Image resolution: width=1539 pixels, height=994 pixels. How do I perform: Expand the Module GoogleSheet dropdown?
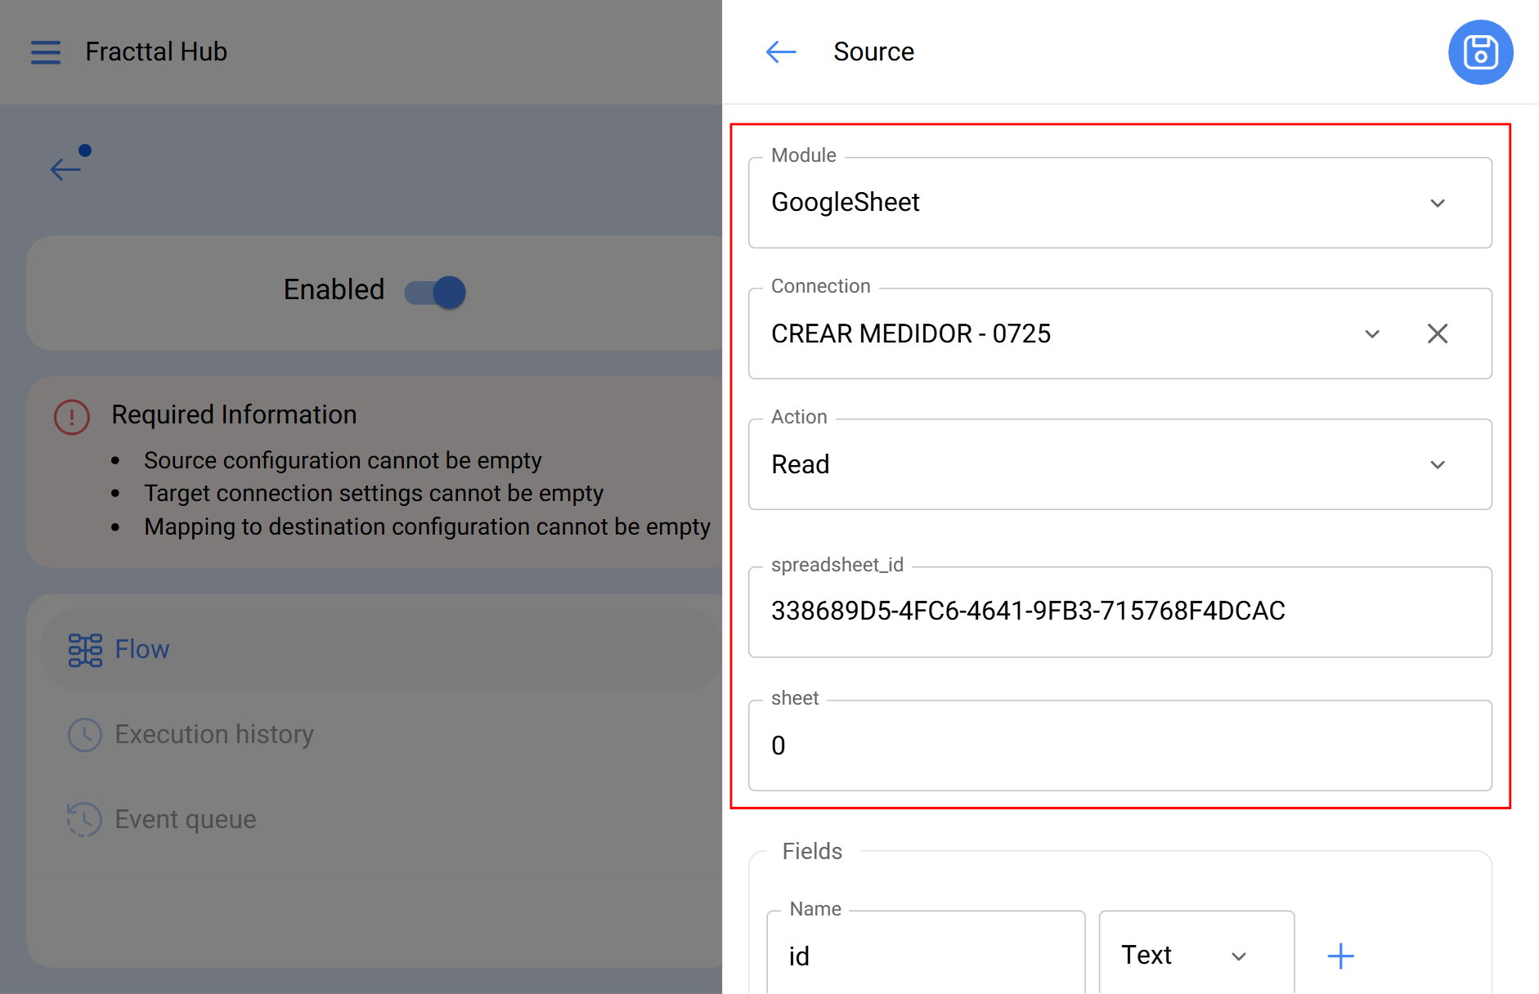pos(1437,203)
